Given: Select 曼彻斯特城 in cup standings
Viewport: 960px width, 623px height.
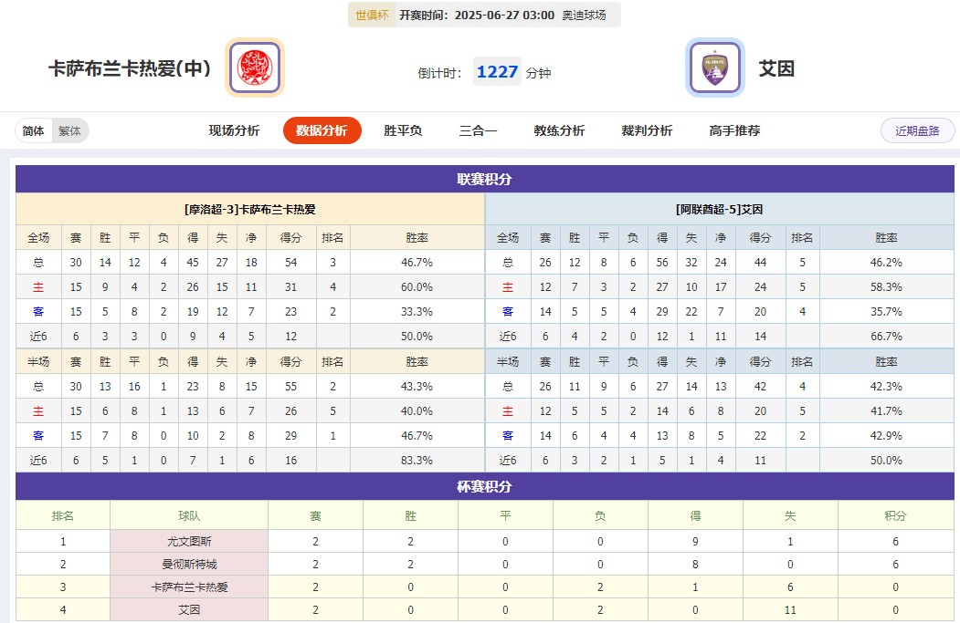Looking at the screenshot, I should pos(189,565).
